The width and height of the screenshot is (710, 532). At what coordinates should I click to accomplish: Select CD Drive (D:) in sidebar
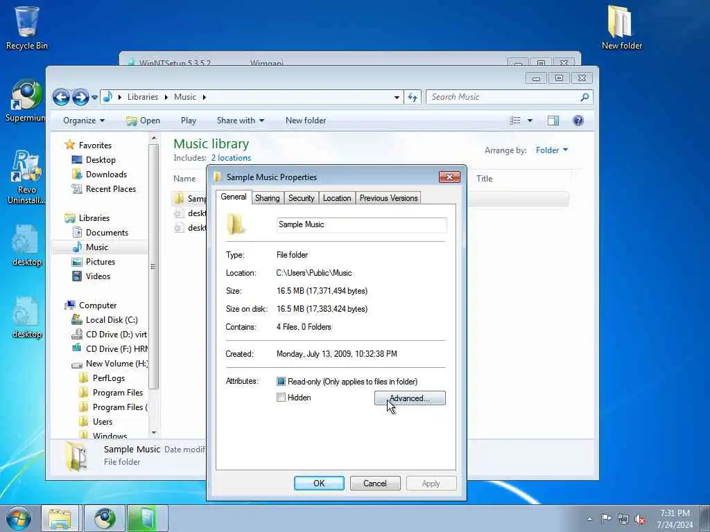click(109, 335)
